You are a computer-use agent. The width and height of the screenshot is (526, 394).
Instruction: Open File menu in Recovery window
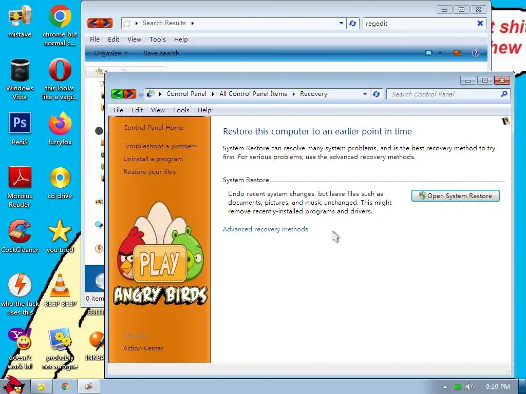pos(118,110)
